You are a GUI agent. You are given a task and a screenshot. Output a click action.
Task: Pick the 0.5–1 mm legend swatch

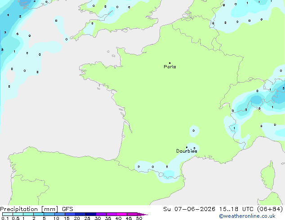tap(18, 214)
